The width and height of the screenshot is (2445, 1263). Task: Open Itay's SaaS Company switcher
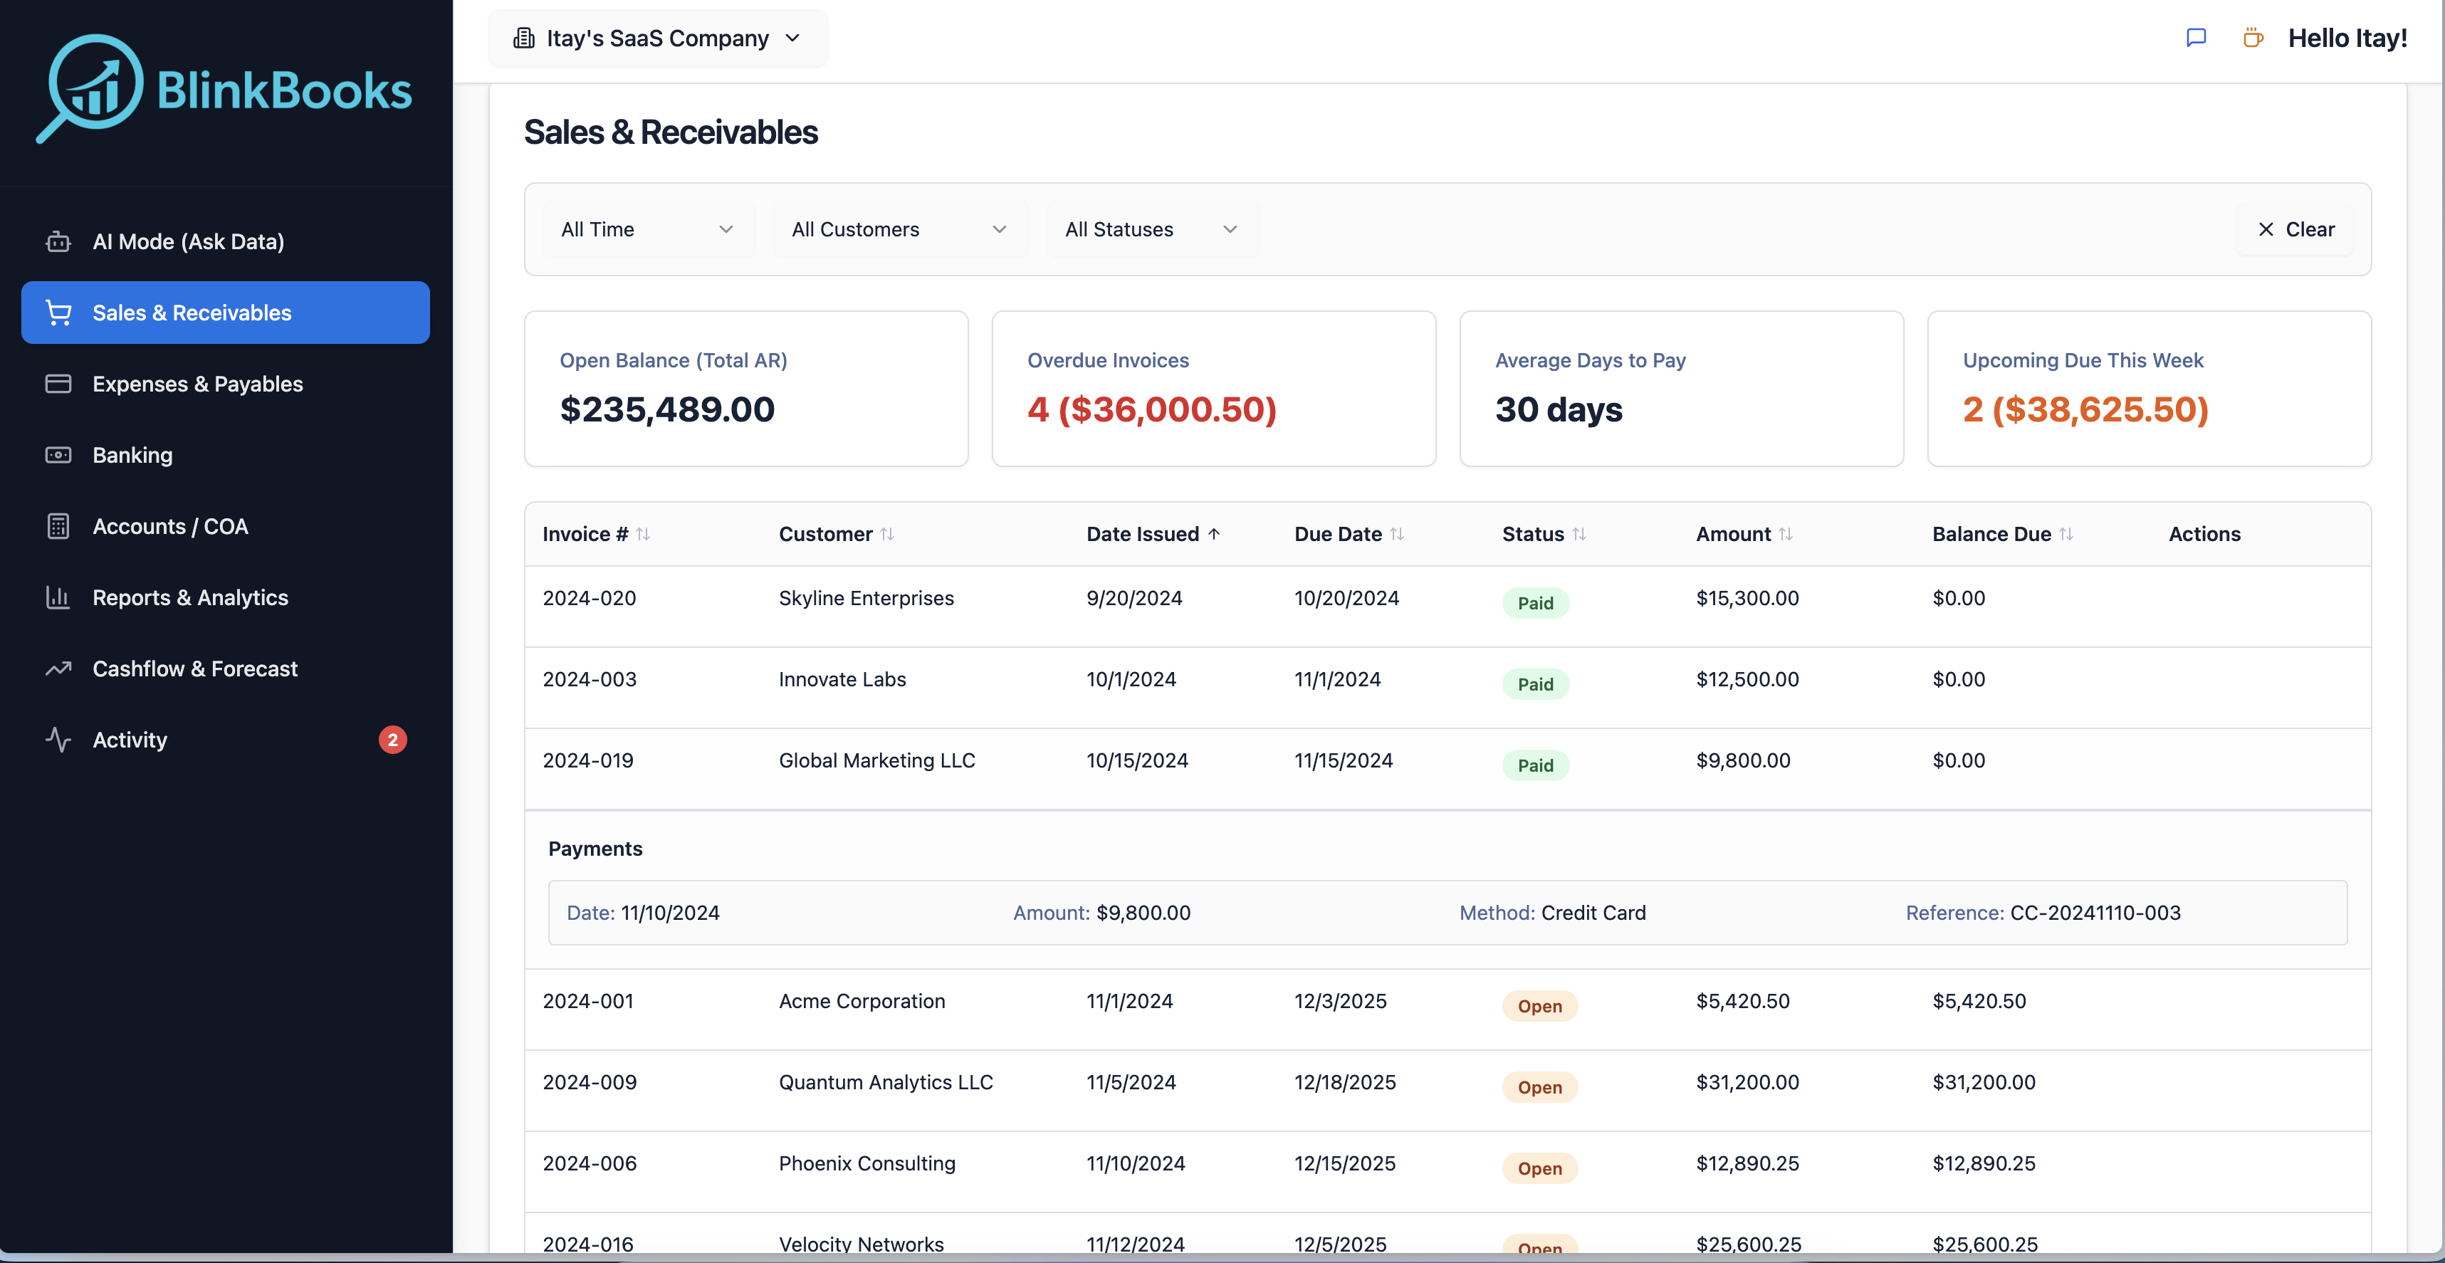658,38
